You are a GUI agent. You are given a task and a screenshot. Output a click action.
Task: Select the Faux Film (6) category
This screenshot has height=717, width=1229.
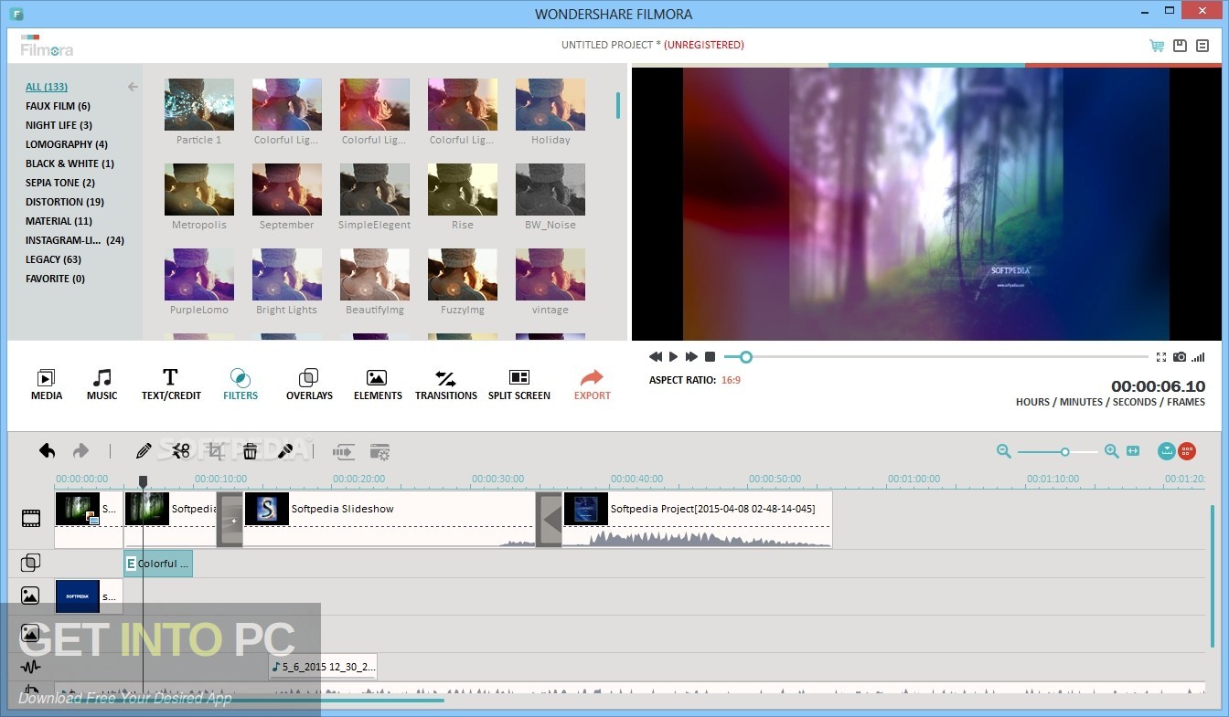[58, 106]
